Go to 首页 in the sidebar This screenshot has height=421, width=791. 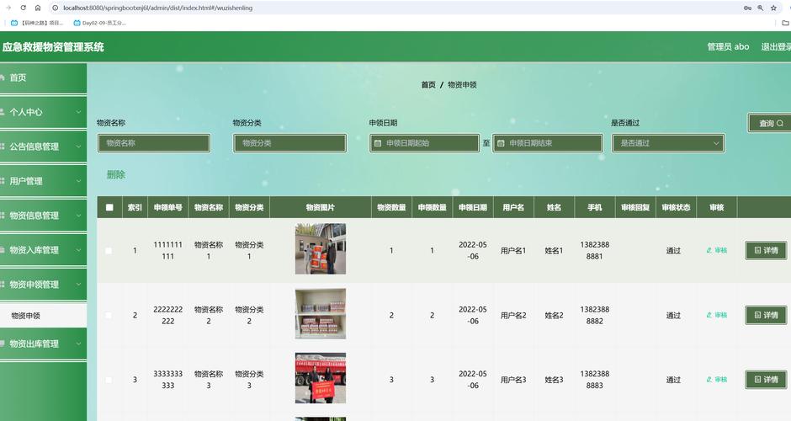pyautogui.click(x=44, y=77)
